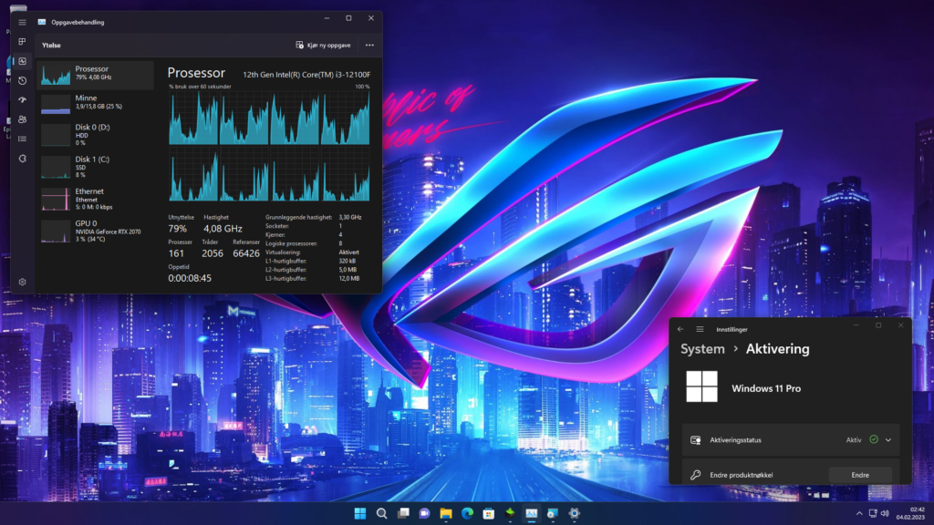
Task: Show hidden system tray icons
Action: (859, 513)
